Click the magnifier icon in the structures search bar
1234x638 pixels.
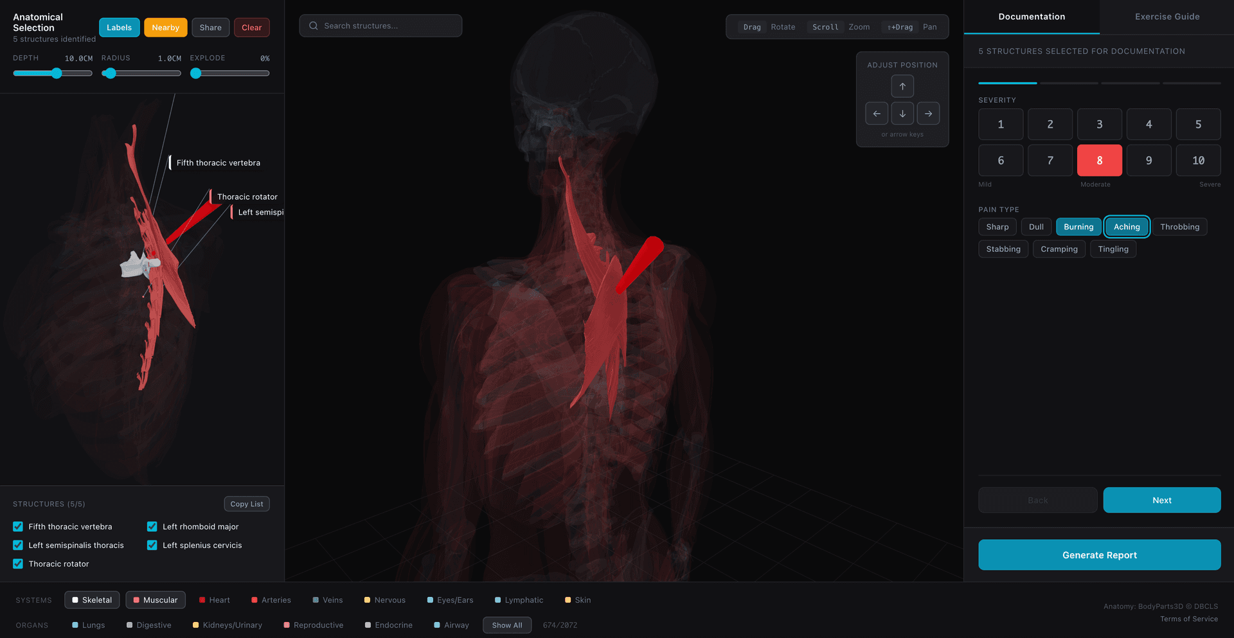pos(313,25)
